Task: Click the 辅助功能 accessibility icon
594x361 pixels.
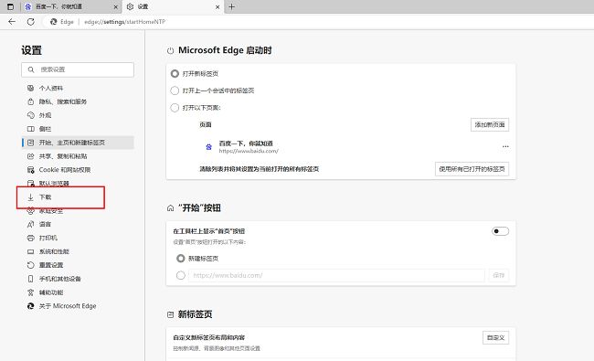Action: [x=31, y=292]
